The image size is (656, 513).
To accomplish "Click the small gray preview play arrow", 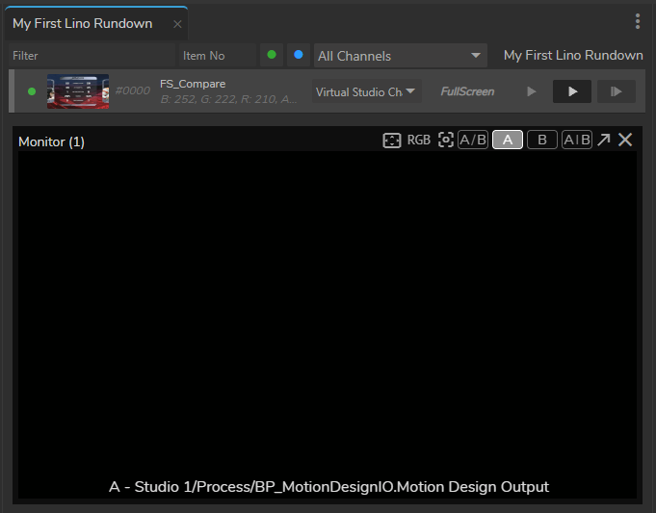I will [531, 91].
